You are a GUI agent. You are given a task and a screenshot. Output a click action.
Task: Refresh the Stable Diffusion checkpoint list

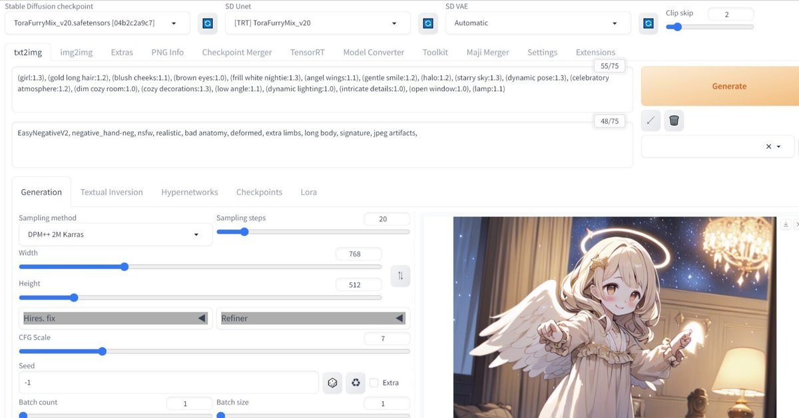point(207,23)
